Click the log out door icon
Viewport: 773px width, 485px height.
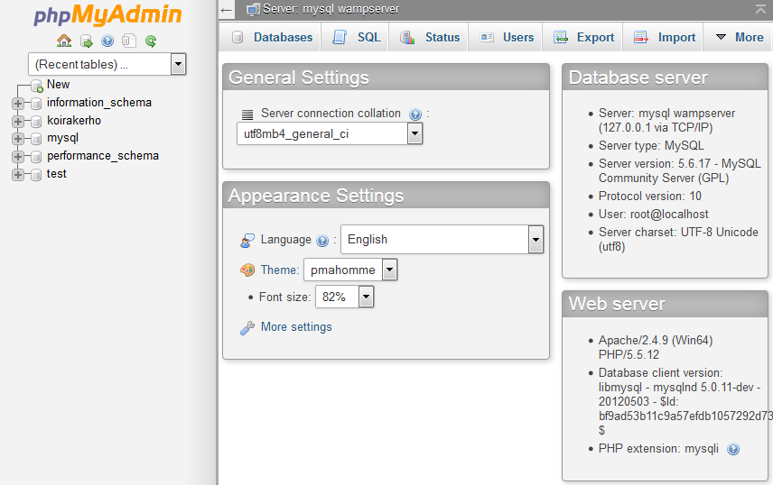click(87, 41)
